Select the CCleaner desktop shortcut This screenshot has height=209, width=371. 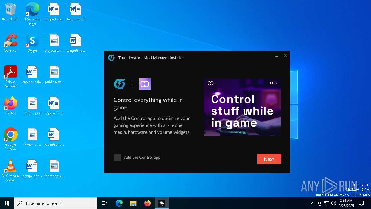coord(11,44)
